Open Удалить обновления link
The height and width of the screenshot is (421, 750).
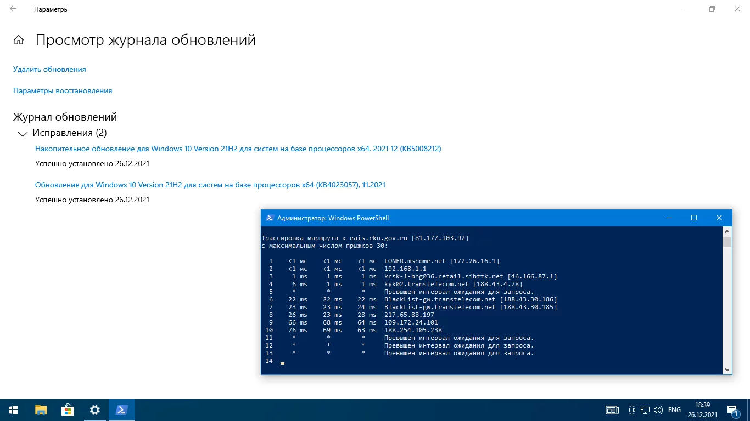49,69
